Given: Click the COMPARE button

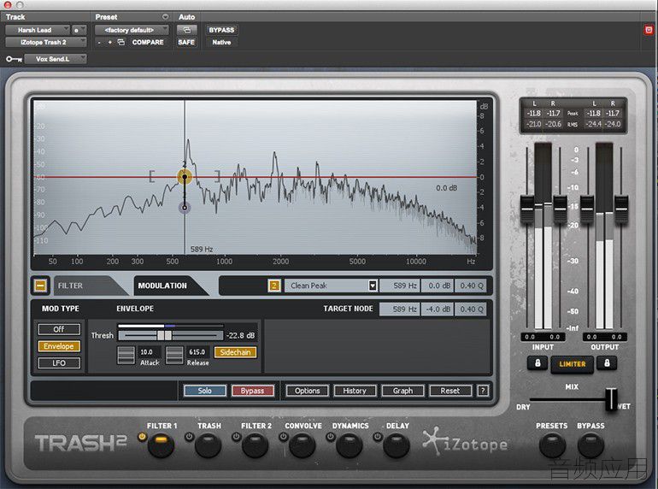Looking at the screenshot, I should (x=148, y=43).
